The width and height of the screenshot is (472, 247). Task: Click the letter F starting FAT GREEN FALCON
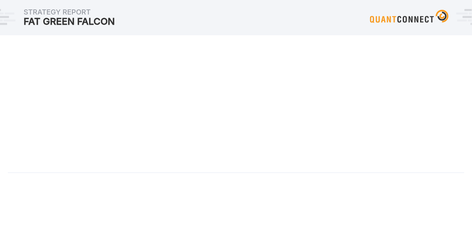click(26, 22)
